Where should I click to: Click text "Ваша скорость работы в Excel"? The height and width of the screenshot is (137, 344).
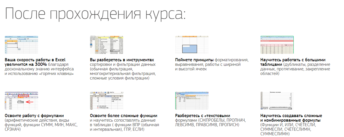click(x=35, y=60)
